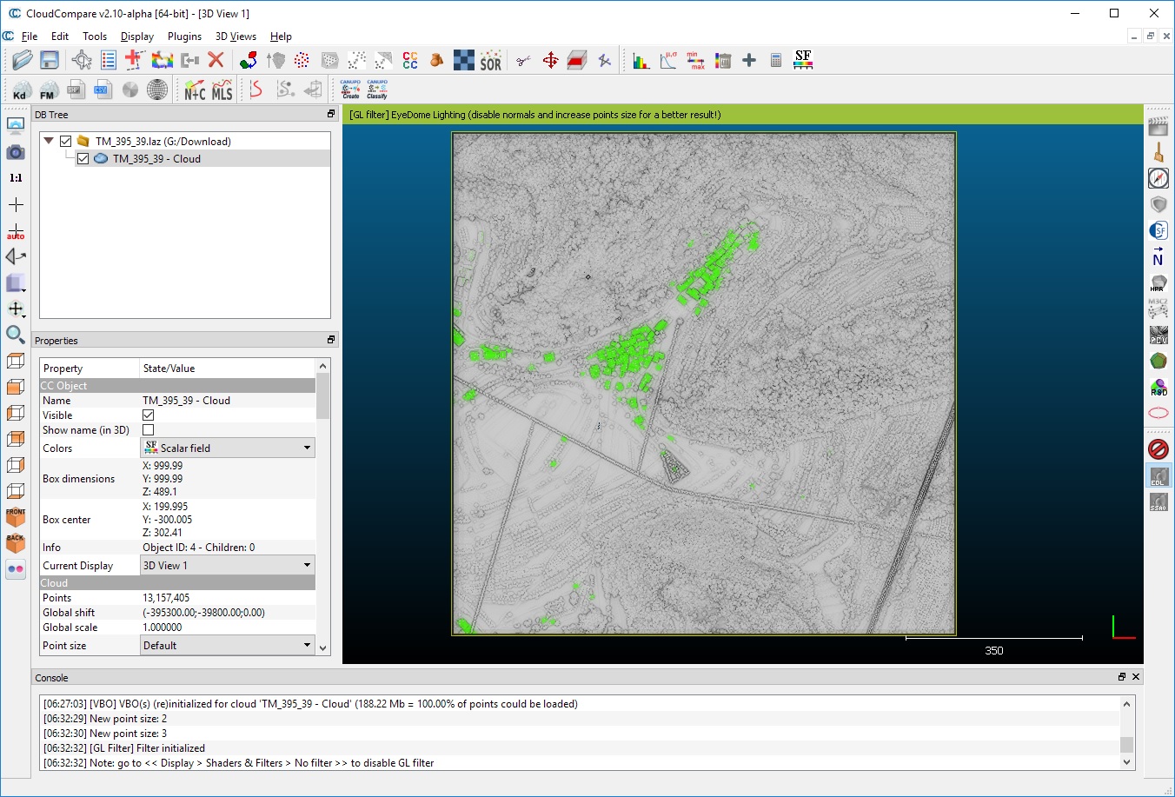This screenshot has height=797, width=1175.
Task: Click the Properties panel scroll down arrow
Action: pos(323,648)
